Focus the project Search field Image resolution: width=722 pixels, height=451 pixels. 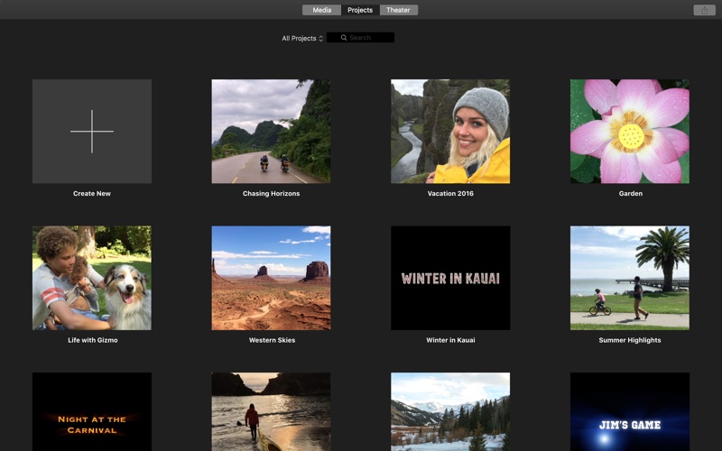pos(360,38)
